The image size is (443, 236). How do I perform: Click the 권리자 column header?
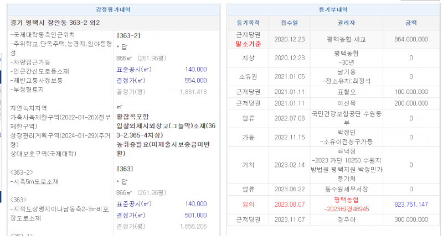pos(347,23)
